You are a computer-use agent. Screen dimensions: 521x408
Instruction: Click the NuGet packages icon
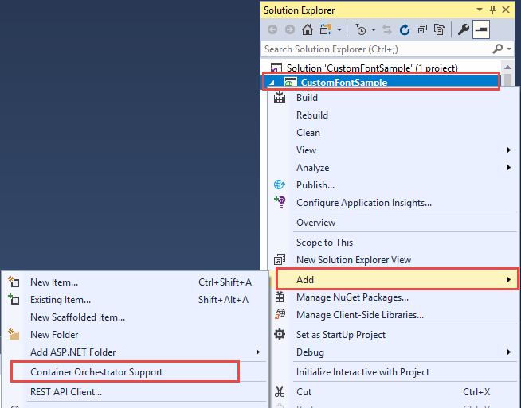[x=280, y=297]
